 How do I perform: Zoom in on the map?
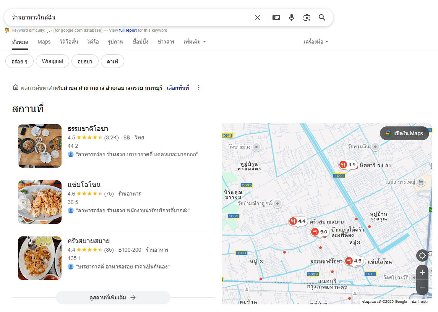[422, 272]
